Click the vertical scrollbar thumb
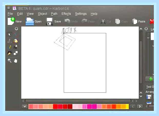 click(141, 62)
